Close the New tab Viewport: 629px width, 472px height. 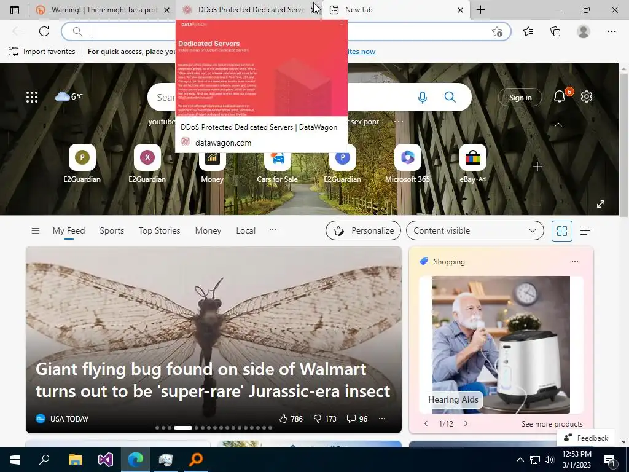click(461, 10)
